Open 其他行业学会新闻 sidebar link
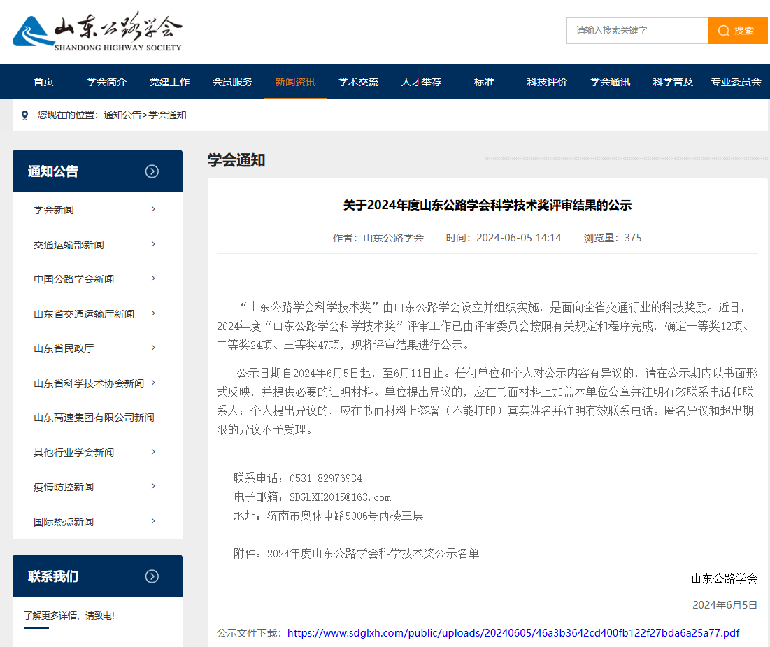 [73, 453]
